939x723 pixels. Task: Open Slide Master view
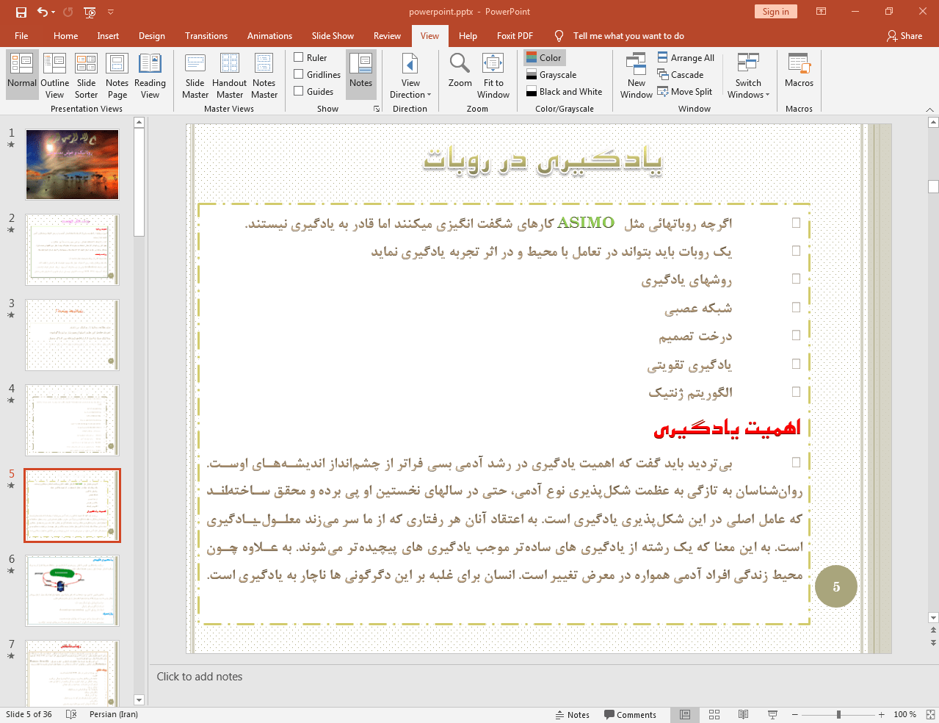click(x=195, y=75)
